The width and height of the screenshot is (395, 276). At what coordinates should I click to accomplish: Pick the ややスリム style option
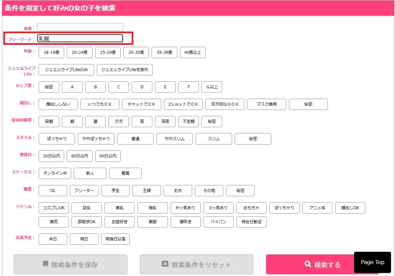[174, 139]
